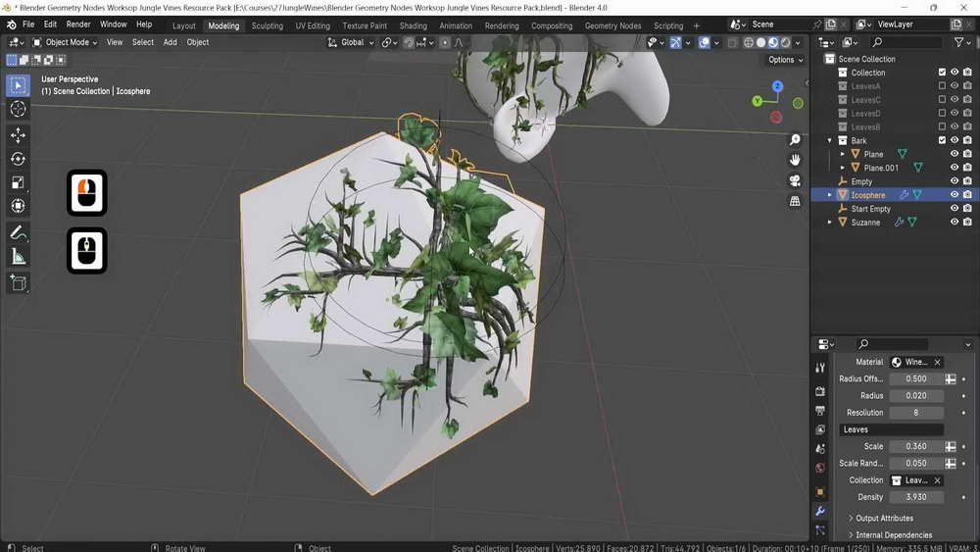This screenshot has width=980, height=552.
Task: Switch to the Shading workspace tab
Action: [414, 25]
